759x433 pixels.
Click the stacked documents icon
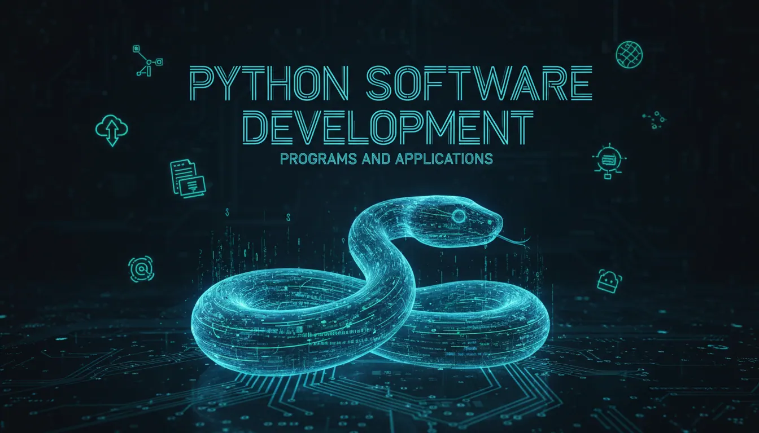point(188,178)
